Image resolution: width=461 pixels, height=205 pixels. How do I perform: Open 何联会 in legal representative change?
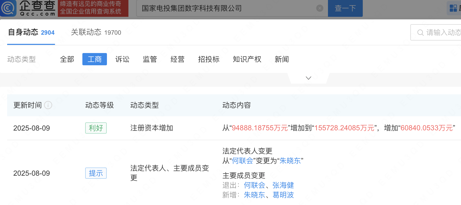(242, 161)
